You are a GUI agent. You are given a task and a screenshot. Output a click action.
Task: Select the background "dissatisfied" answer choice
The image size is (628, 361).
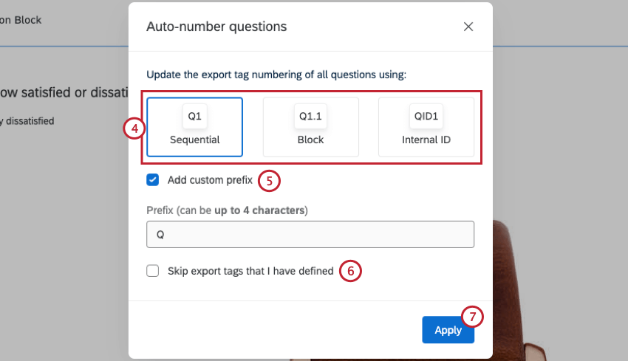pyautogui.click(x=28, y=120)
